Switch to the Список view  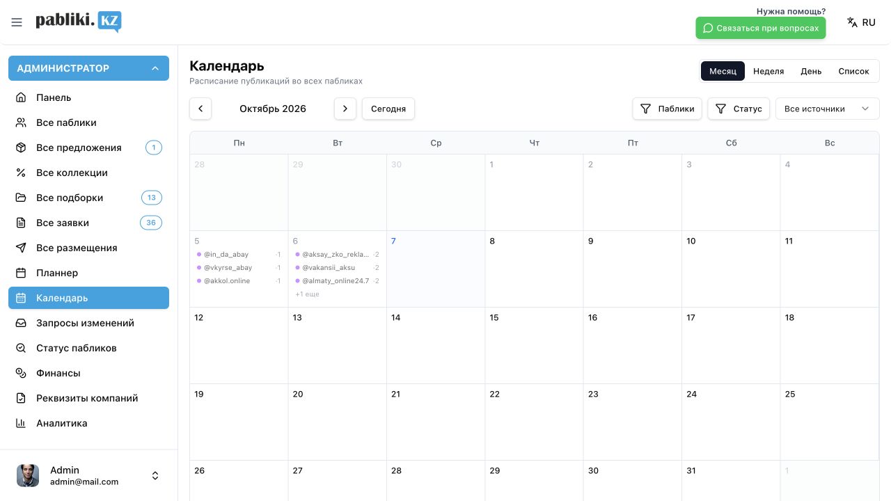point(853,71)
